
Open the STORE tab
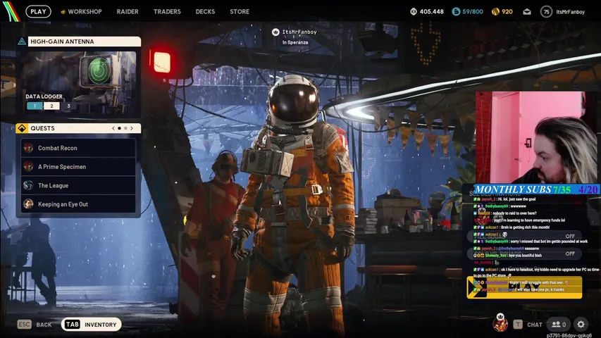tap(240, 11)
